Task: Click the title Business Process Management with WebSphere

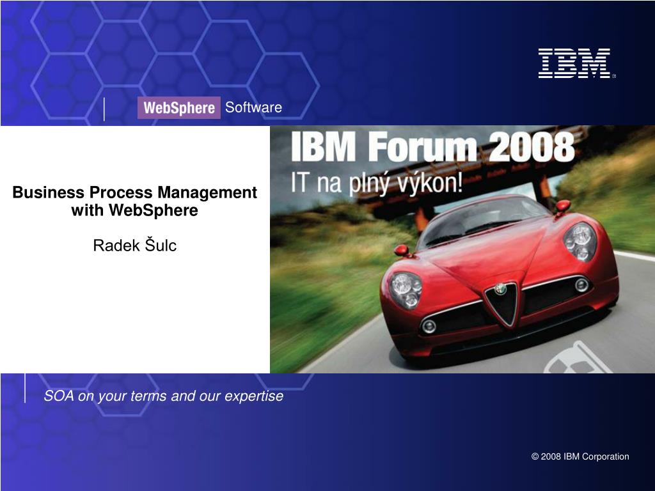Action: [x=134, y=201]
